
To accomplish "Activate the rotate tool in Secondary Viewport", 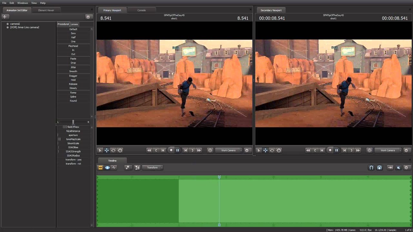I will (x=272, y=150).
